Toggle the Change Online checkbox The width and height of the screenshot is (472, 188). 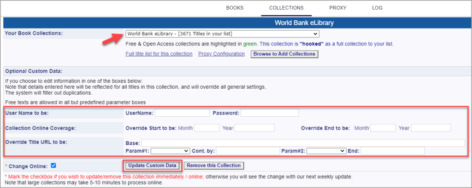click(53, 165)
